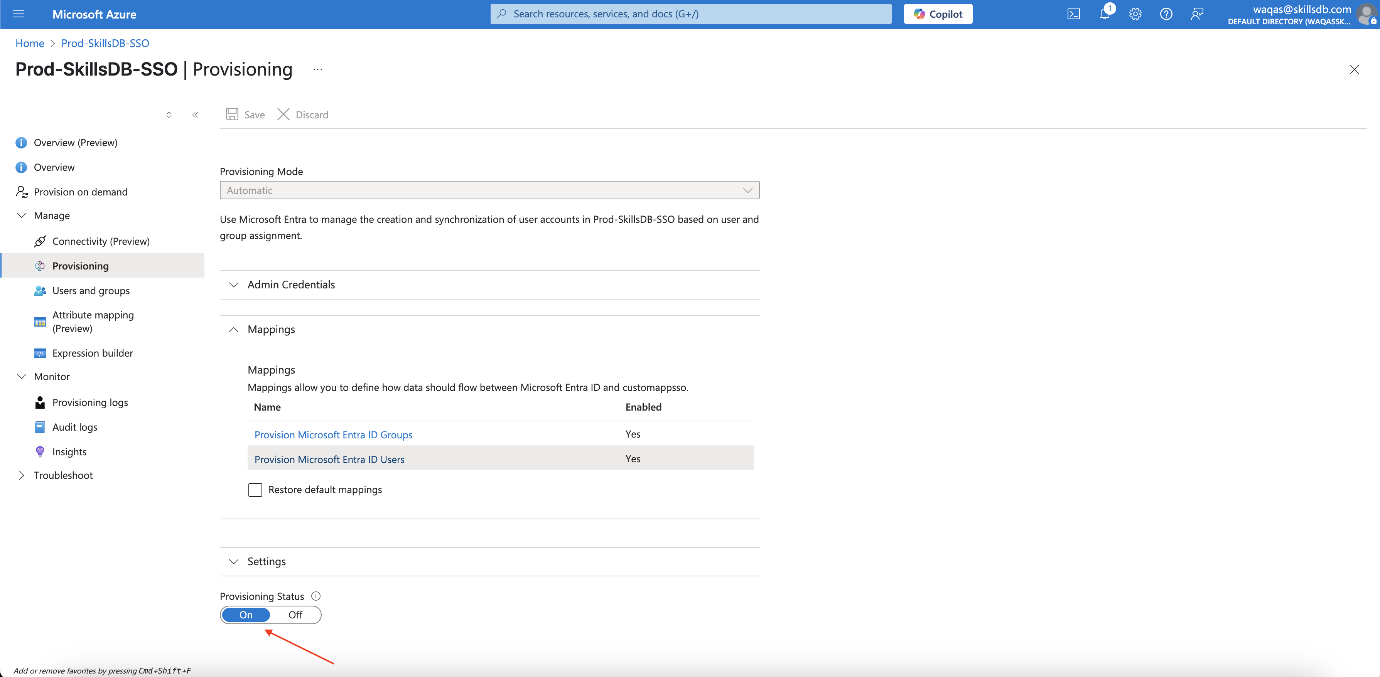Screen dimensions: 1380x677
Task: Open Users and groups
Action: [91, 290]
